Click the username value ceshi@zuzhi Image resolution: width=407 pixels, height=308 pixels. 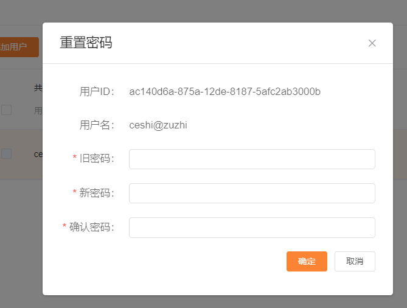click(x=158, y=125)
